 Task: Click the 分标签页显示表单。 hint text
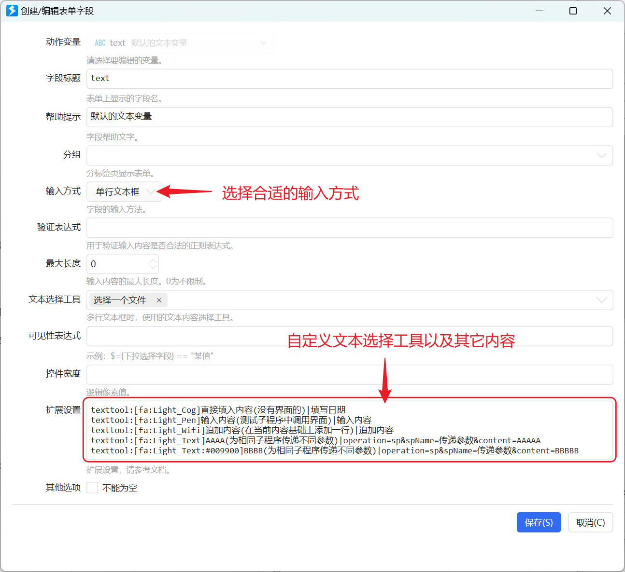point(121,173)
